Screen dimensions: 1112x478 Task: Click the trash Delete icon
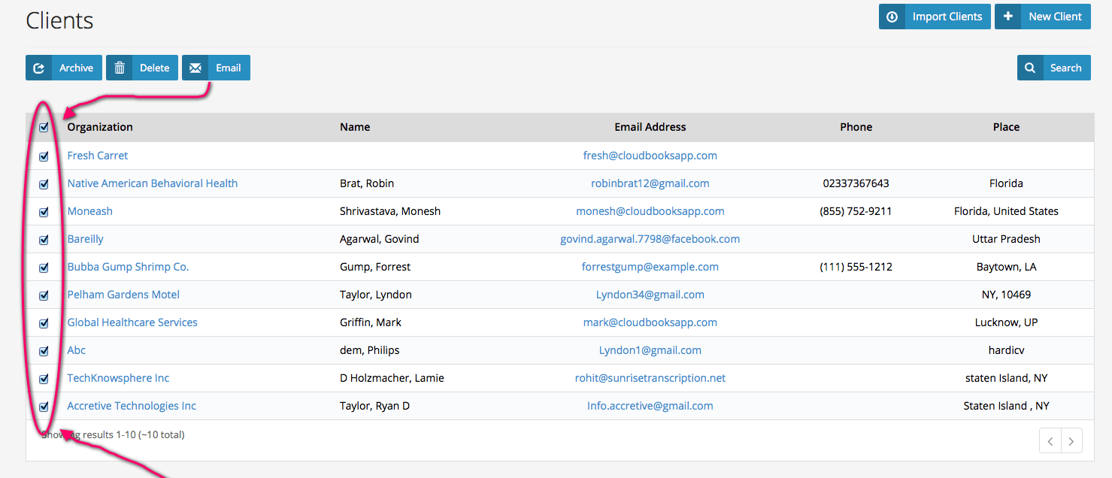(120, 68)
